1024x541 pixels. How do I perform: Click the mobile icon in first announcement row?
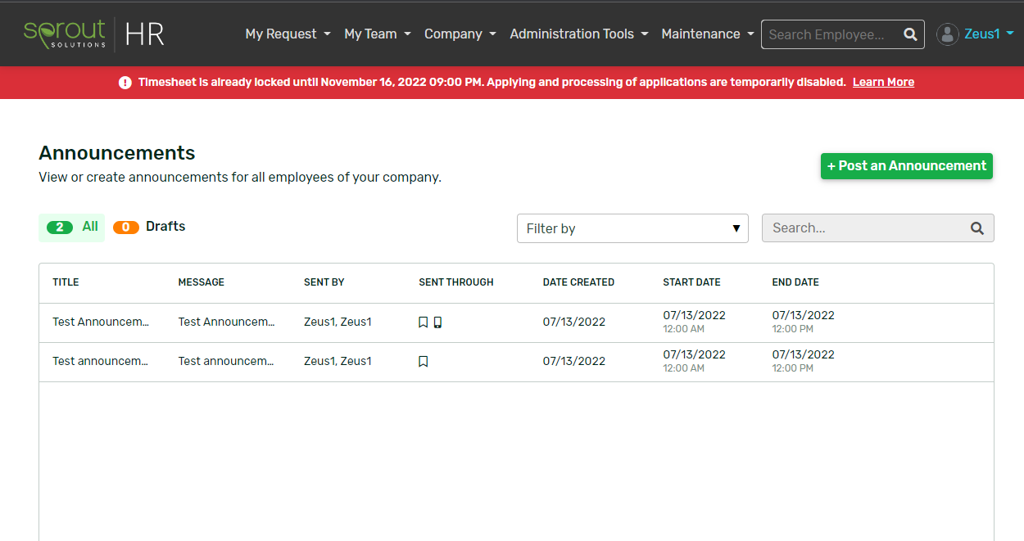pos(437,322)
